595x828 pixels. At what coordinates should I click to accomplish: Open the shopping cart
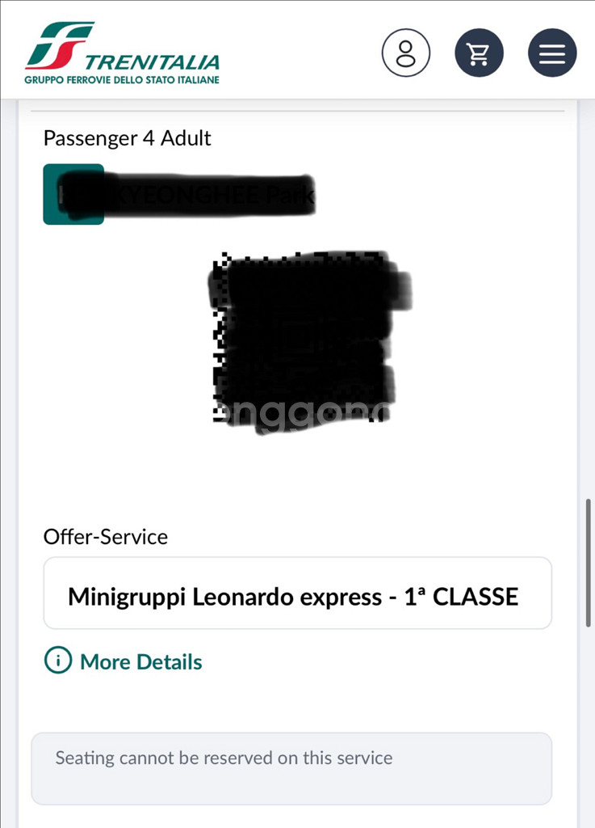point(479,53)
